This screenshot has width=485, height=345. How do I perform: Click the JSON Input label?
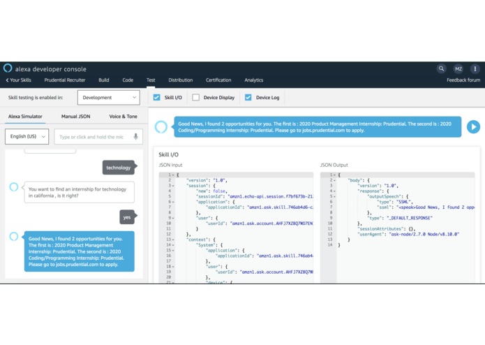click(170, 166)
